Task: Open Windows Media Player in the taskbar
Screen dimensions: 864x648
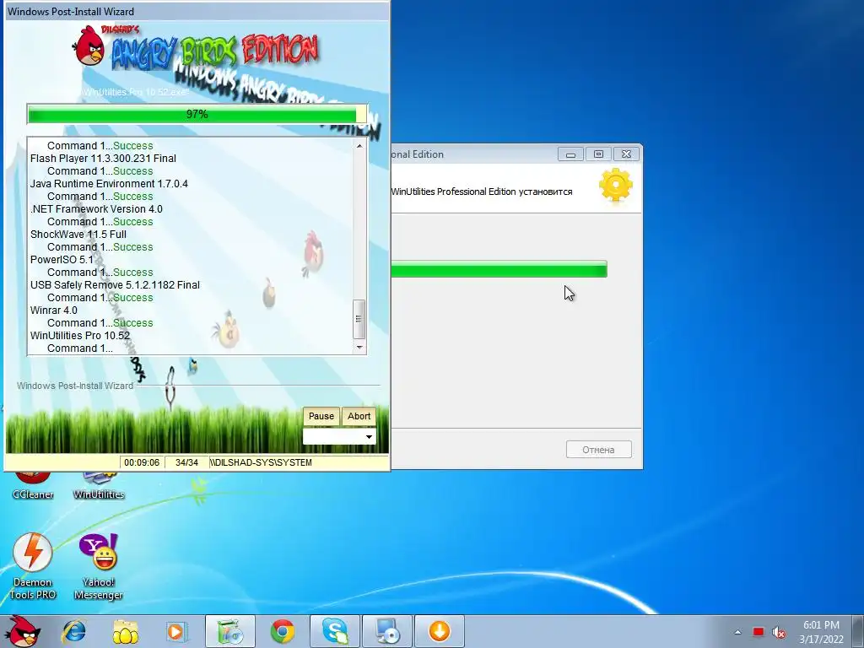Action: 177,632
